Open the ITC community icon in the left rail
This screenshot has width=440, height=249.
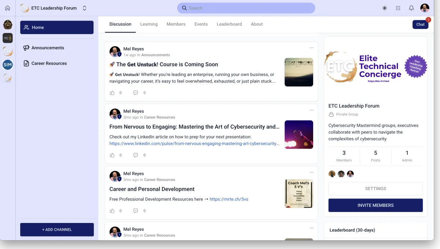coord(8,38)
